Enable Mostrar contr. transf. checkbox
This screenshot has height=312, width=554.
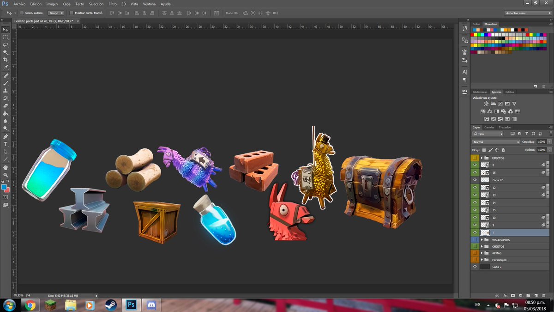pos(71,13)
